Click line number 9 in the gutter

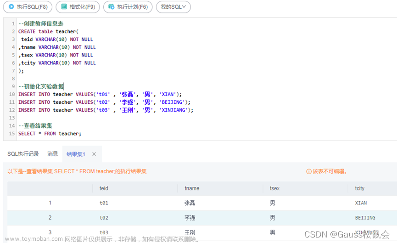[13, 86]
